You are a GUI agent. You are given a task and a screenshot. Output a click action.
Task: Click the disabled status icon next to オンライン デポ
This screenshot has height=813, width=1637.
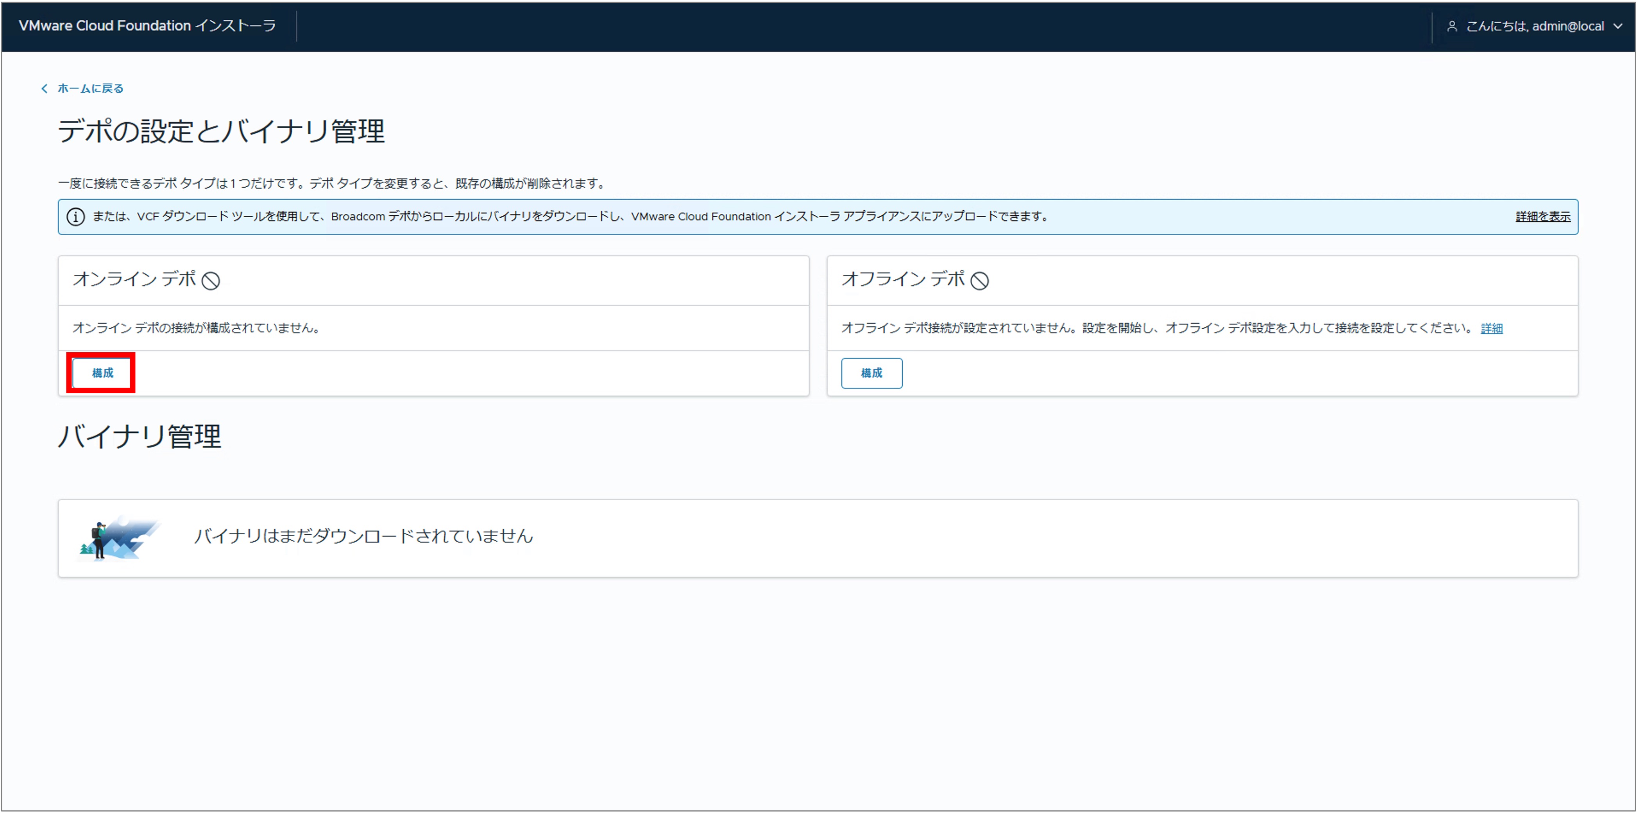click(211, 280)
